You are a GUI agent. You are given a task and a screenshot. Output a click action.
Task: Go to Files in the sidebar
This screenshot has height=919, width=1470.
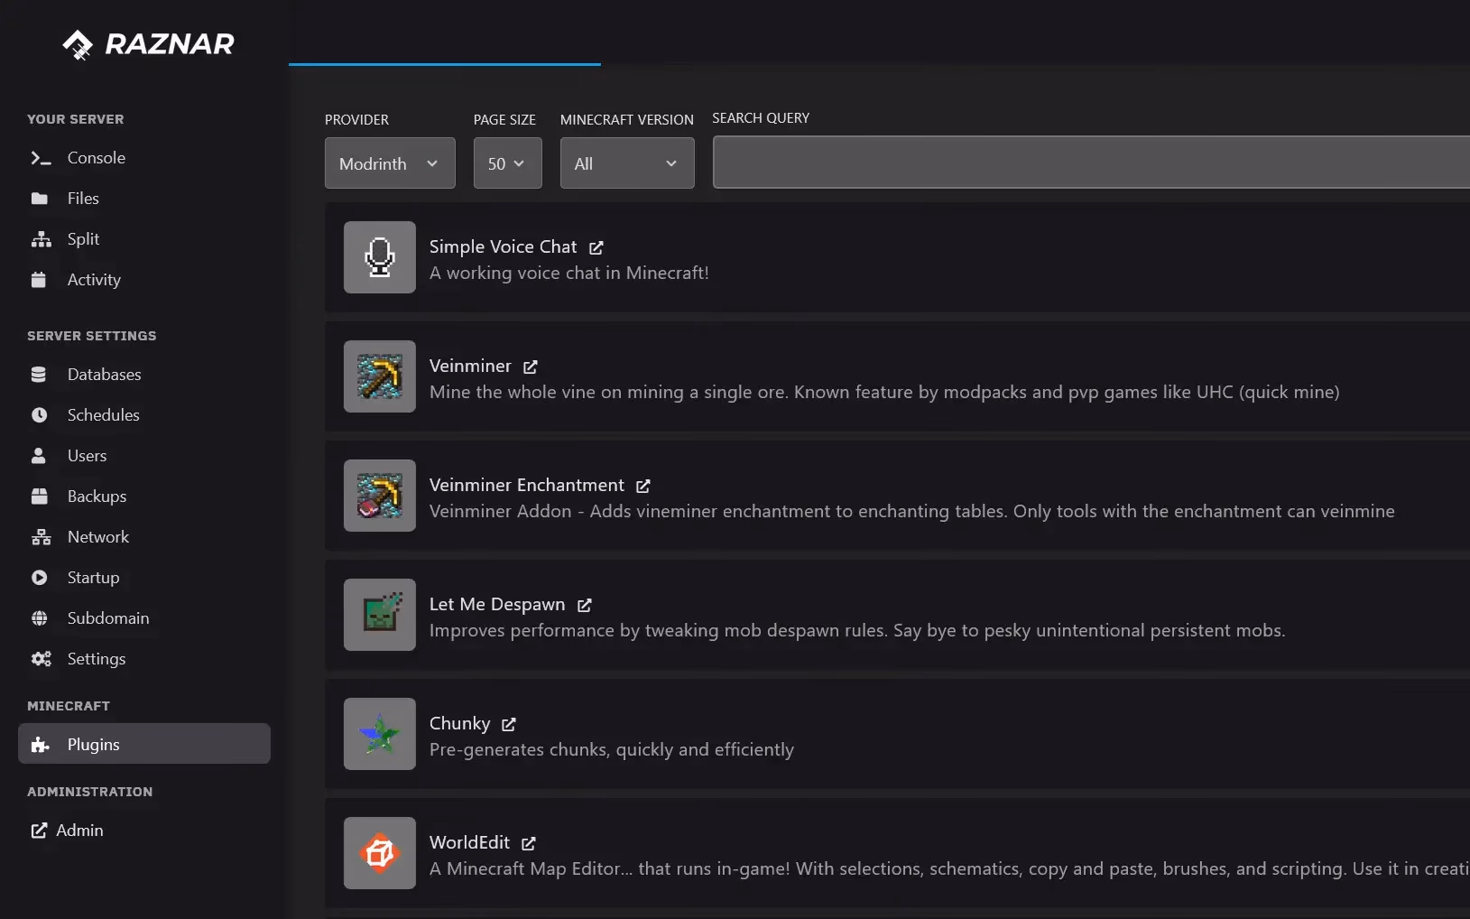click(144, 199)
